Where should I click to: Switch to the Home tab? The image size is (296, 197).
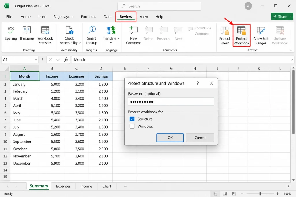[25, 16]
